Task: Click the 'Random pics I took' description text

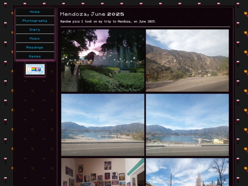Action: (108, 22)
